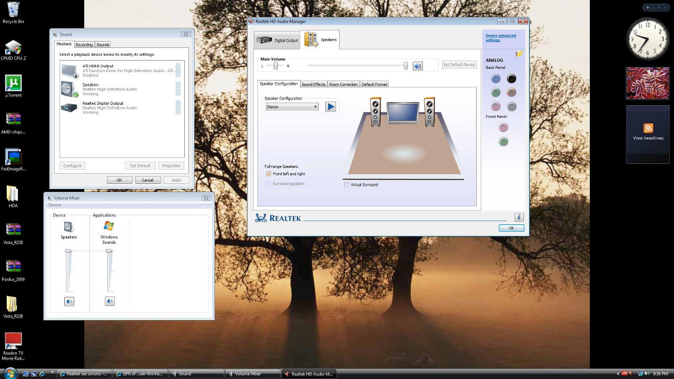This screenshot has width=674, height=379.
Task: Click the blue back panel jack
Action: click(495, 79)
